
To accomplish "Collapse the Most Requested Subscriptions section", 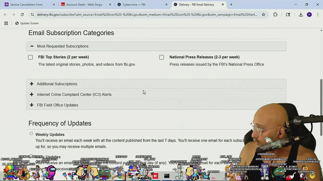I will tap(156, 46).
